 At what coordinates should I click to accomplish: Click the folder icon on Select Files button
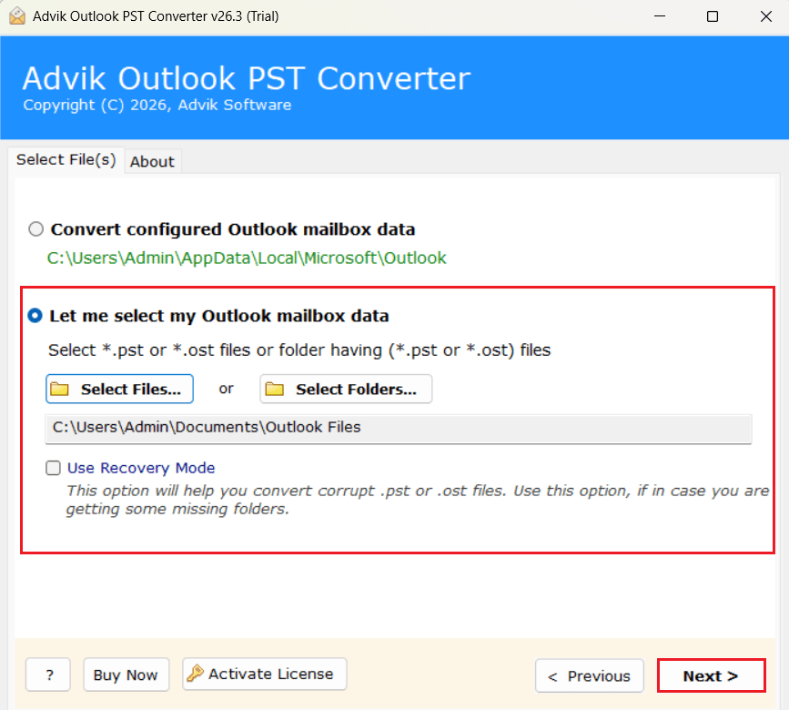(x=59, y=389)
